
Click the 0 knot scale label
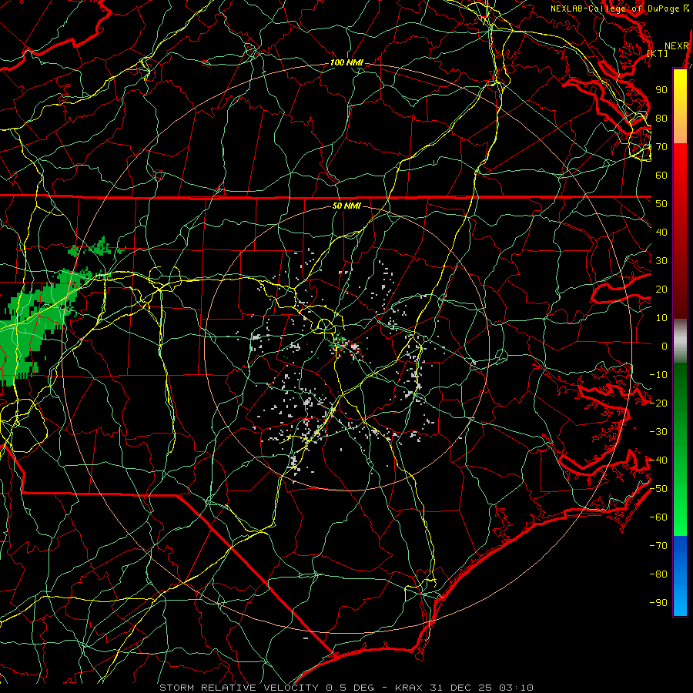click(665, 346)
